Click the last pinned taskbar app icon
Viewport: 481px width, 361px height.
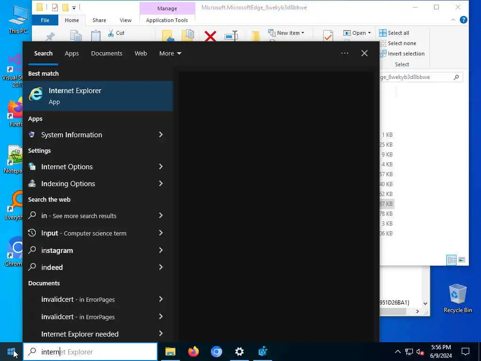[263, 352]
